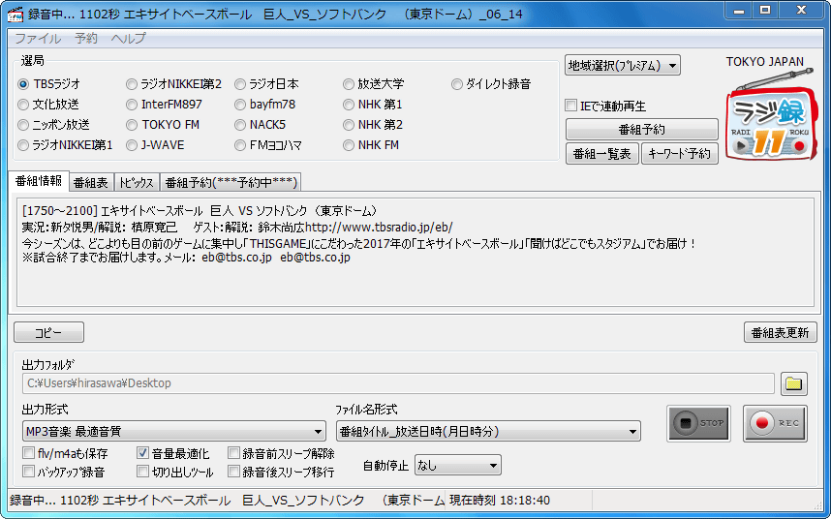Open 自動停止 dropdown set to なし
The width and height of the screenshot is (831, 519).
458,466
